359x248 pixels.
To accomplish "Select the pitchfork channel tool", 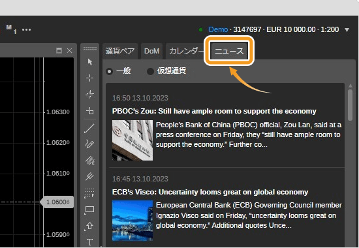I will 90,176.
